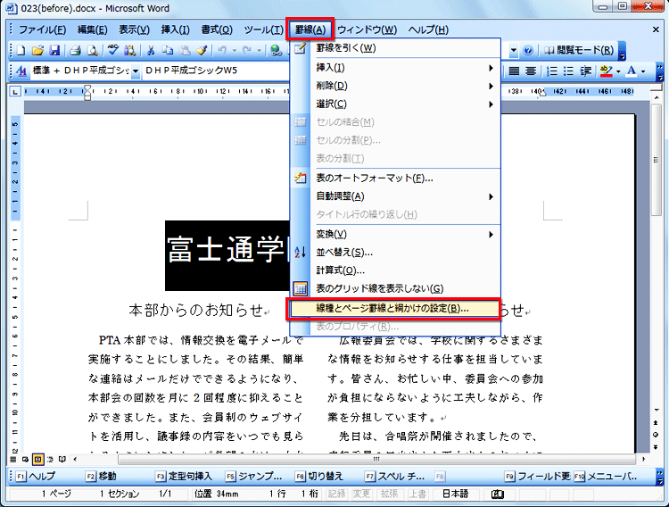Click F7 スペル チェック button
The height and width of the screenshot is (507, 669).
[x=395, y=477]
